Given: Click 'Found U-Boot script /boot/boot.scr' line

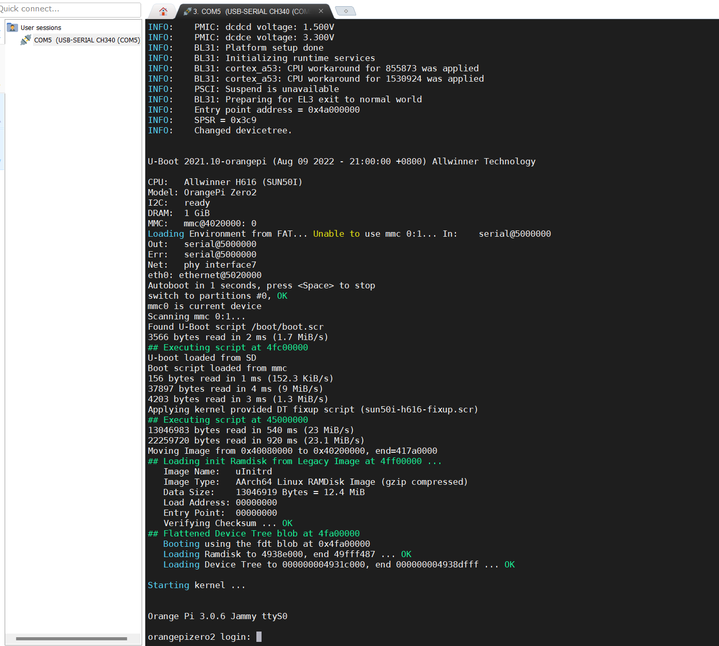Looking at the screenshot, I should tap(236, 327).
